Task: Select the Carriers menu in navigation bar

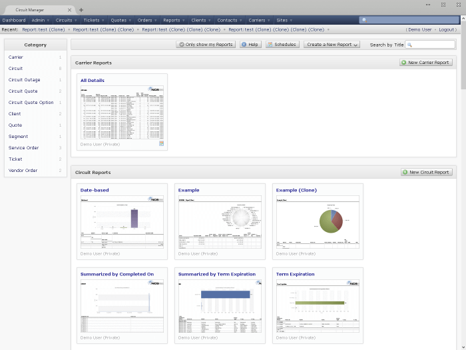Action: 259,21
